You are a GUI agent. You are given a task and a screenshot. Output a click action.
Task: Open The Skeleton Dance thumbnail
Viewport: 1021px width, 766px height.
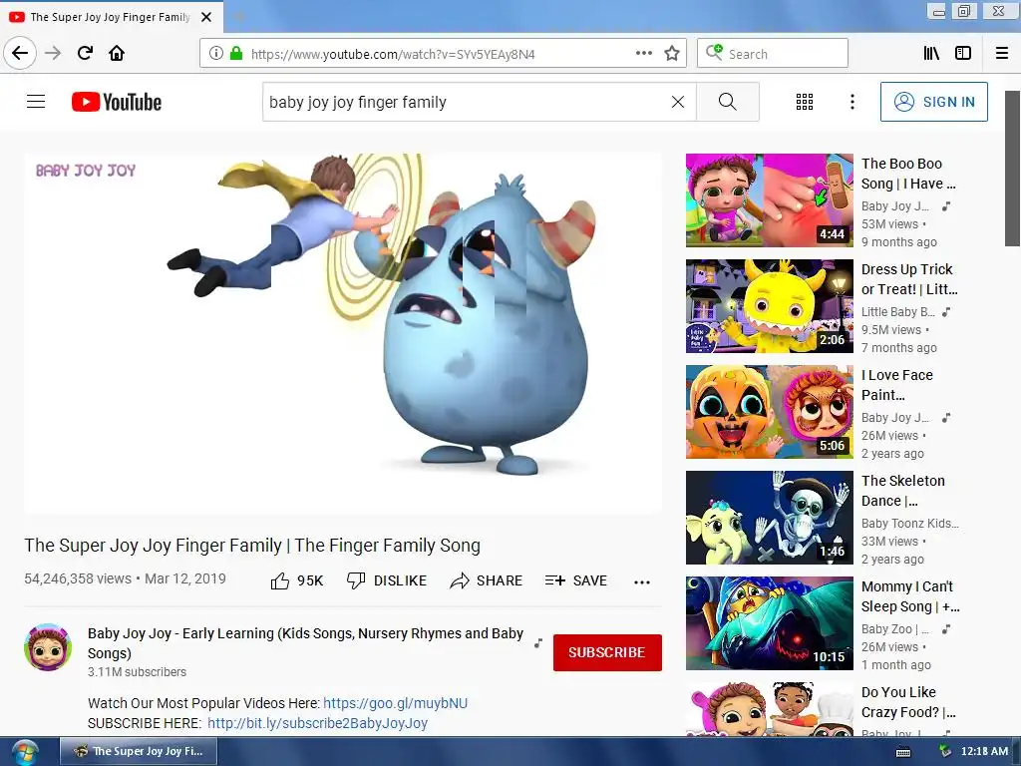pyautogui.click(x=769, y=518)
